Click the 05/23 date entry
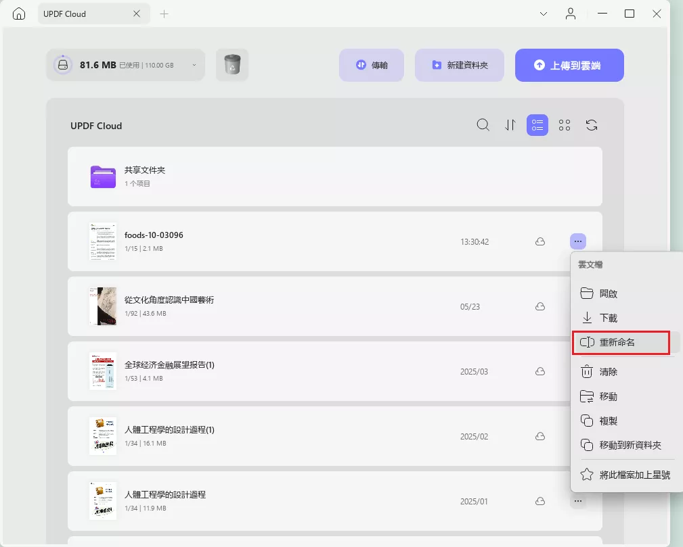The height and width of the screenshot is (547, 683). click(x=470, y=306)
